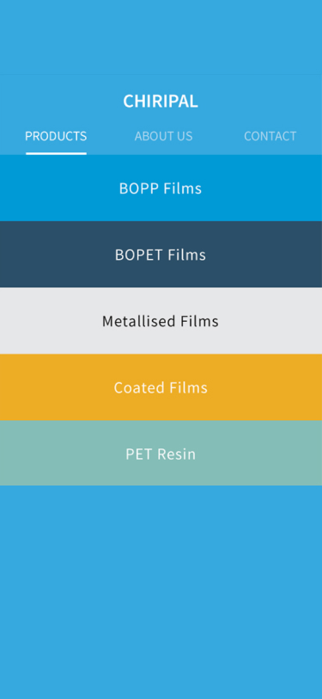Switch to the CONTACT tab
Screen dimensions: 322x699
coord(270,136)
